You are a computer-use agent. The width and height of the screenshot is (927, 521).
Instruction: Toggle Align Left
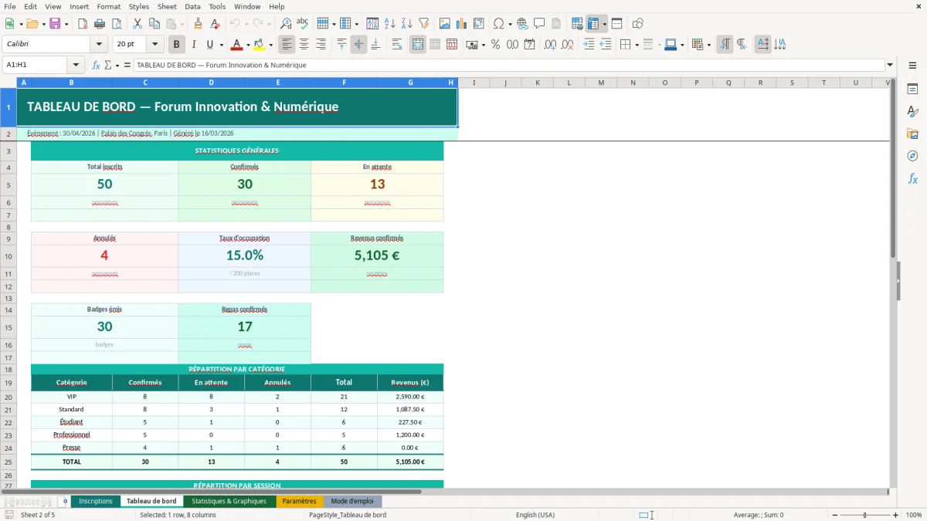pyautogui.click(x=287, y=45)
